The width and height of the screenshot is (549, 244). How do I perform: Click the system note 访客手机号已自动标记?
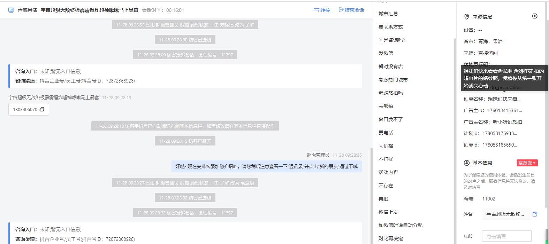coord(185,126)
